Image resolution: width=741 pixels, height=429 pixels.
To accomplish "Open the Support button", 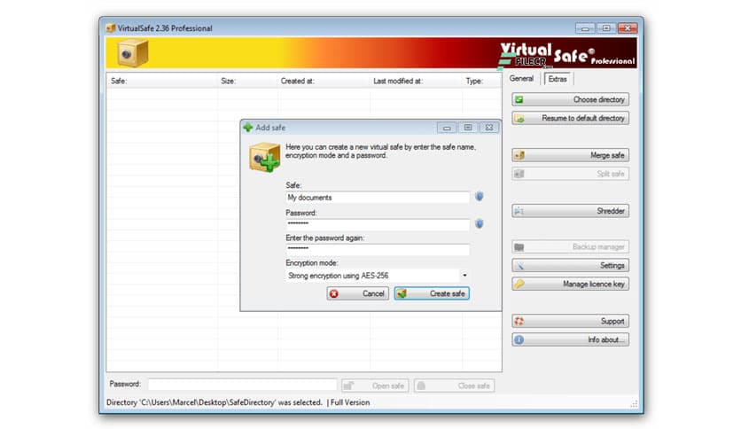I will point(570,321).
